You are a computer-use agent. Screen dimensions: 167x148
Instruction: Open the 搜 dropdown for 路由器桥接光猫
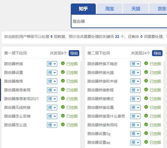135,73
